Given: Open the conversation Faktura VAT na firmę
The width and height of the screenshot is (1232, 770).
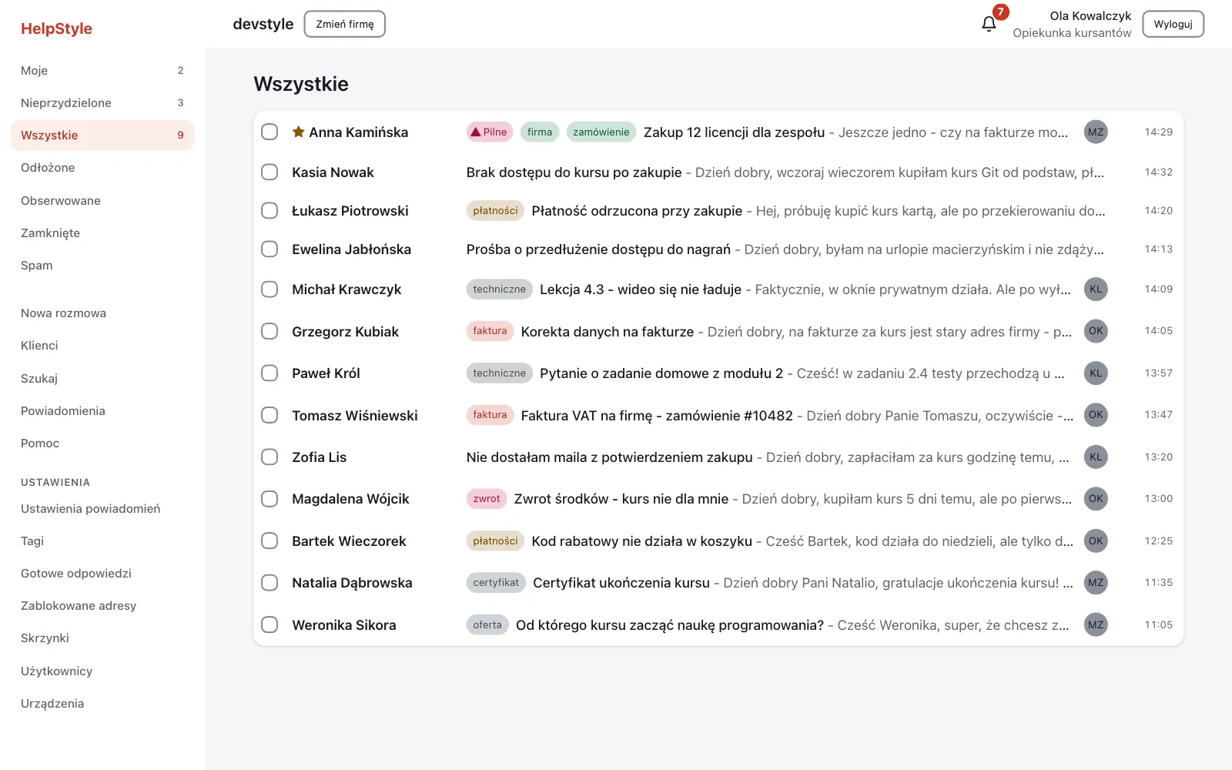Looking at the screenshot, I should [718, 415].
